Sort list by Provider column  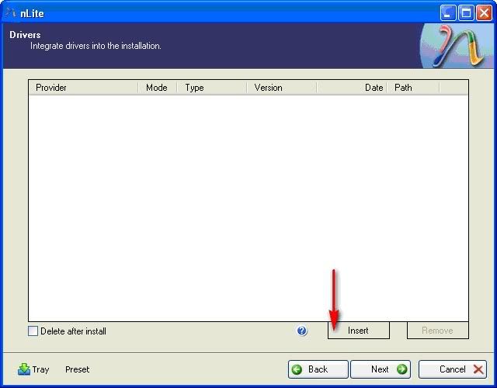coord(83,88)
